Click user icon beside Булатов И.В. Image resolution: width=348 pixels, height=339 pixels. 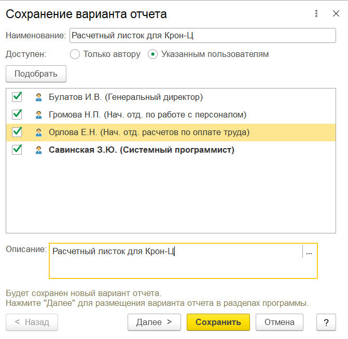(38, 97)
